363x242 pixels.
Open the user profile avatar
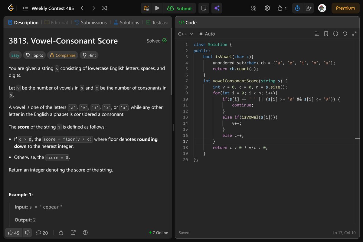[322, 8]
